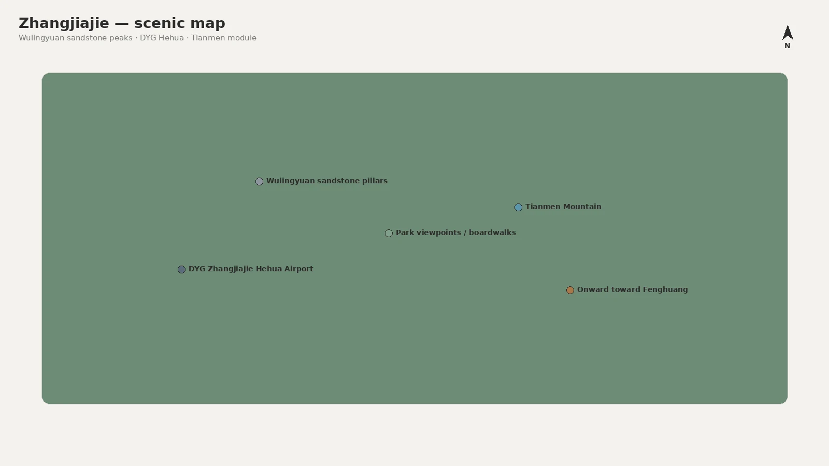829x466 pixels.
Task: Select the Park viewpoints / boardwalks marker
Action: tap(389, 233)
